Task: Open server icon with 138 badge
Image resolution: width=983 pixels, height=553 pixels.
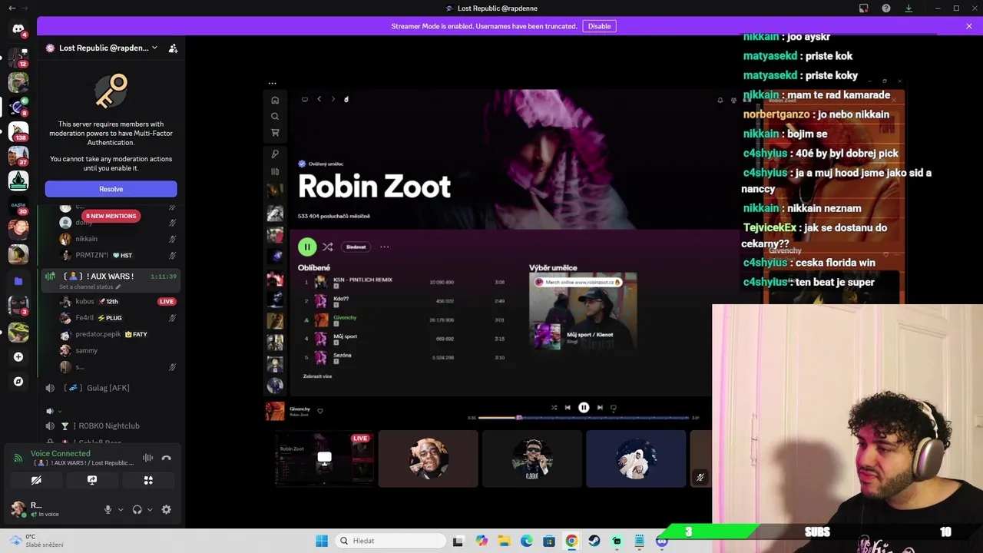Action: click(x=18, y=131)
